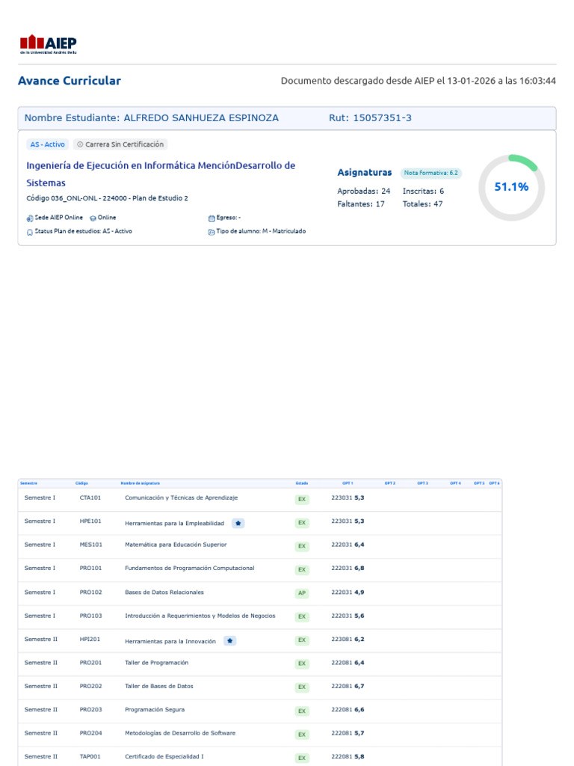Viewport: 574px width, 766px height.
Task: Click the AP status badge for PRO102
Action: [x=302, y=593]
